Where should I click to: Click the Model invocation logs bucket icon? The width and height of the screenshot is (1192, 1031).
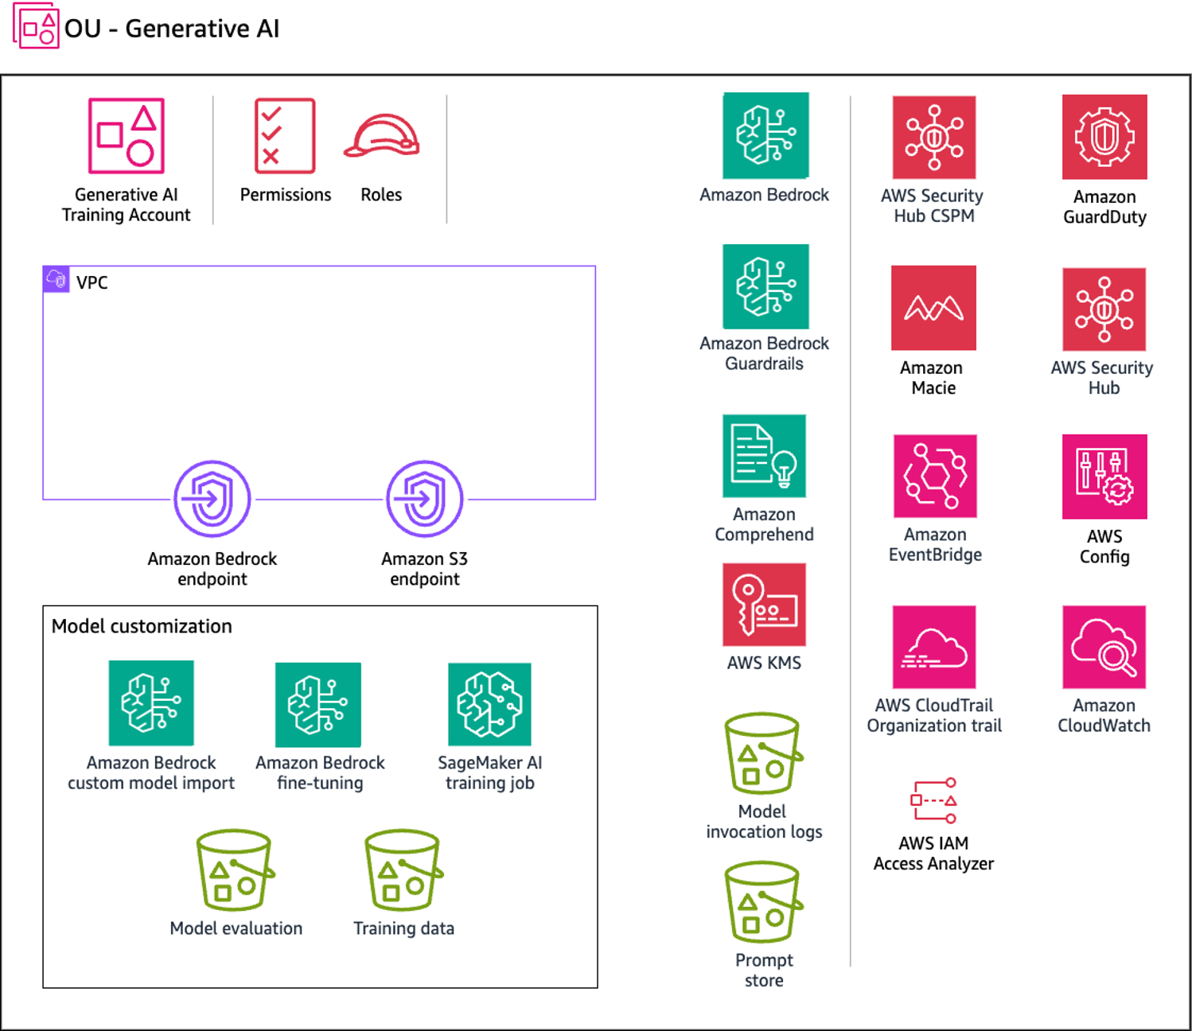tap(763, 753)
